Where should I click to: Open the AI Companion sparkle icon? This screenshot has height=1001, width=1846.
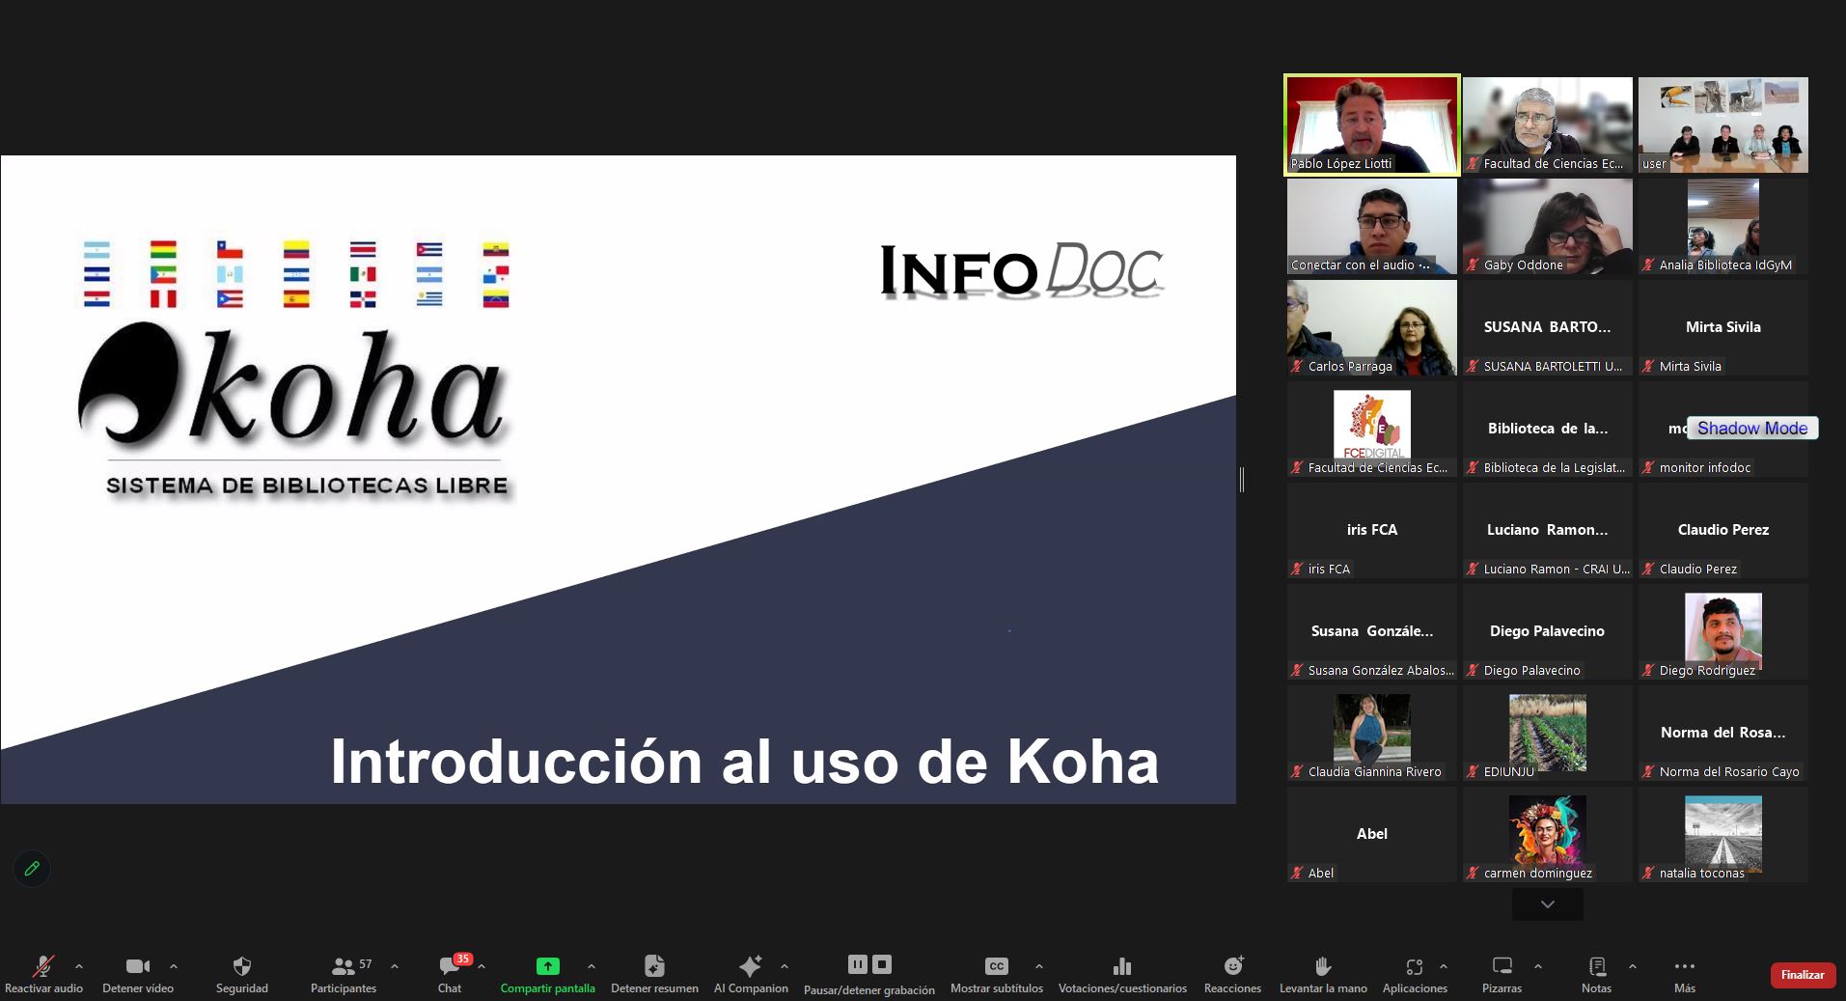(750, 966)
